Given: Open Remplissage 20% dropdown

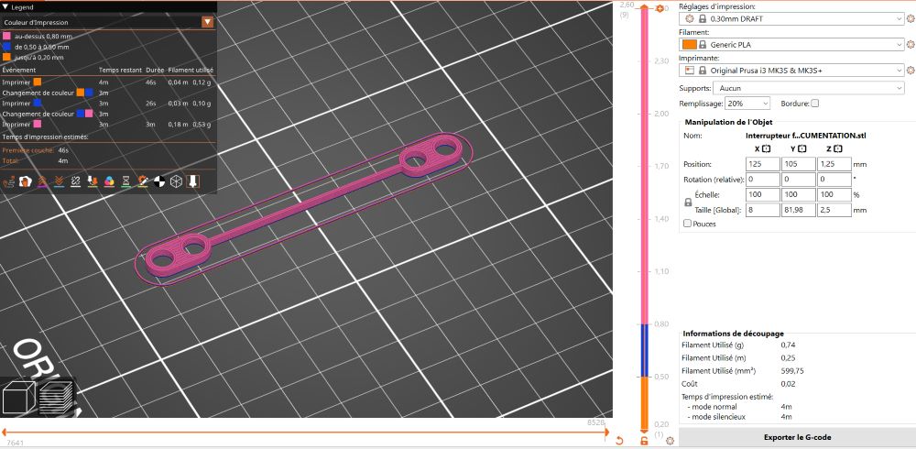Looking at the screenshot, I should point(747,104).
